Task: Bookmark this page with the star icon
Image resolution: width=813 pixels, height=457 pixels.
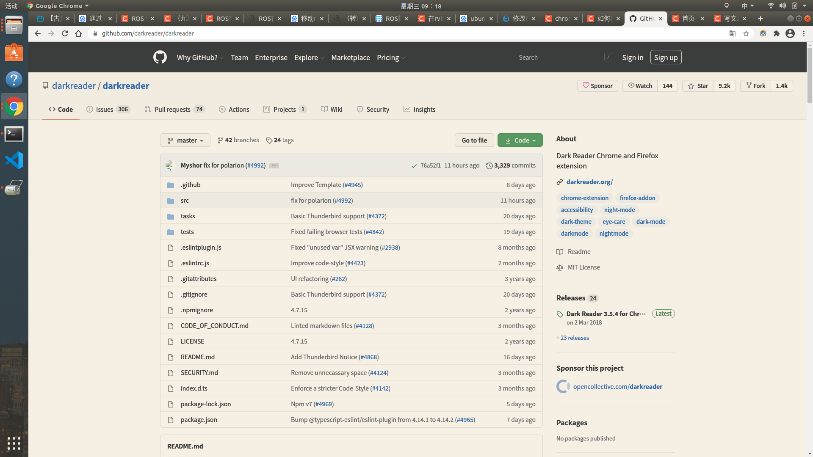Action: click(x=746, y=33)
